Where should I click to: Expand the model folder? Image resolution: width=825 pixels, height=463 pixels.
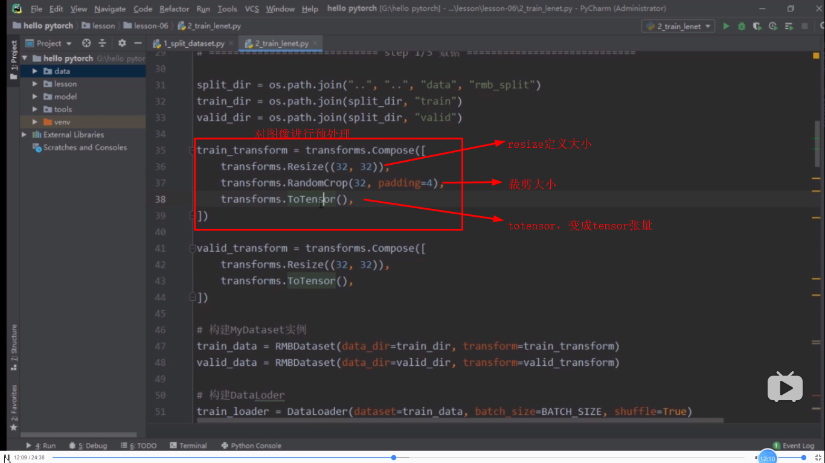[x=35, y=97]
